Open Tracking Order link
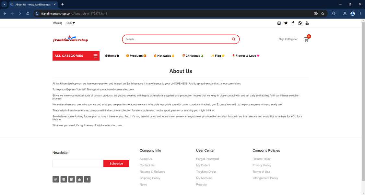 pos(206,171)
